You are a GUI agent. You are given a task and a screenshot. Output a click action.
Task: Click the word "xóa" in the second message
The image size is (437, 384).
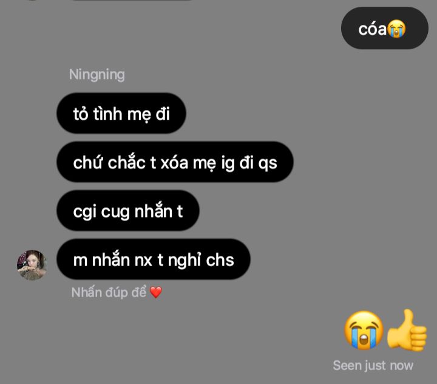point(174,163)
